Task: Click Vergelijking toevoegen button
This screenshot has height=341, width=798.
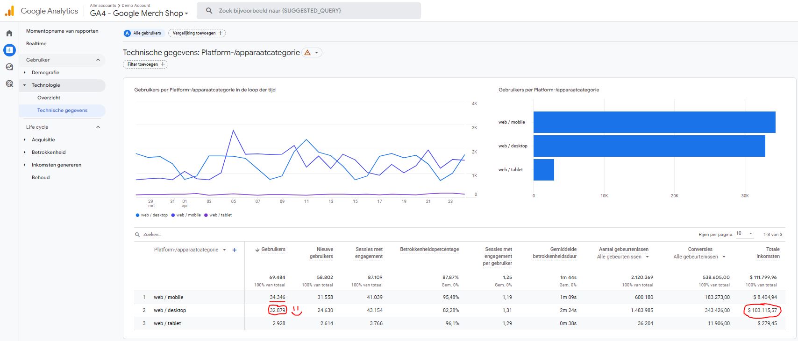Action: [197, 33]
